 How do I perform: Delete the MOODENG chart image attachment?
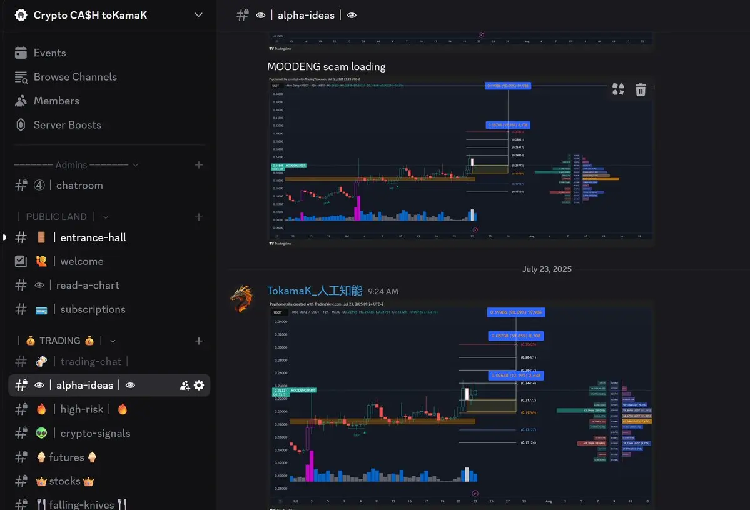(641, 89)
